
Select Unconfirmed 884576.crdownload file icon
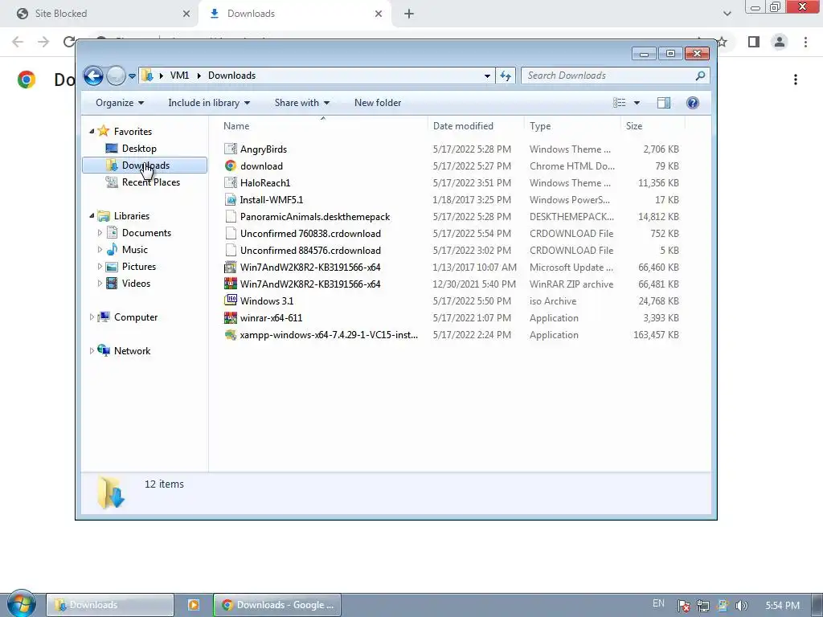coord(231,251)
